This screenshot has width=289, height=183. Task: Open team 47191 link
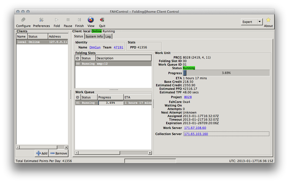(x=118, y=47)
